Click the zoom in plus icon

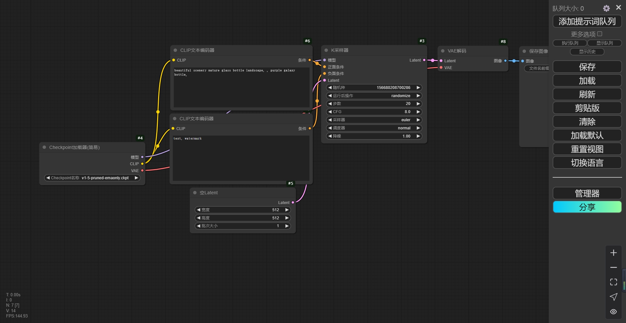click(613, 253)
